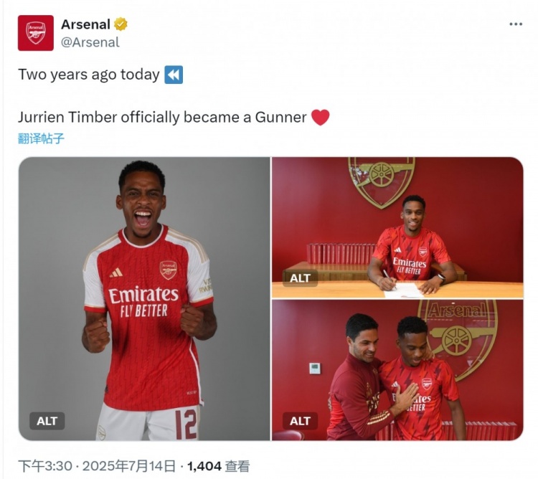The image size is (538, 479).
Task: Open the large celebrating player photo
Action: click(144, 287)
